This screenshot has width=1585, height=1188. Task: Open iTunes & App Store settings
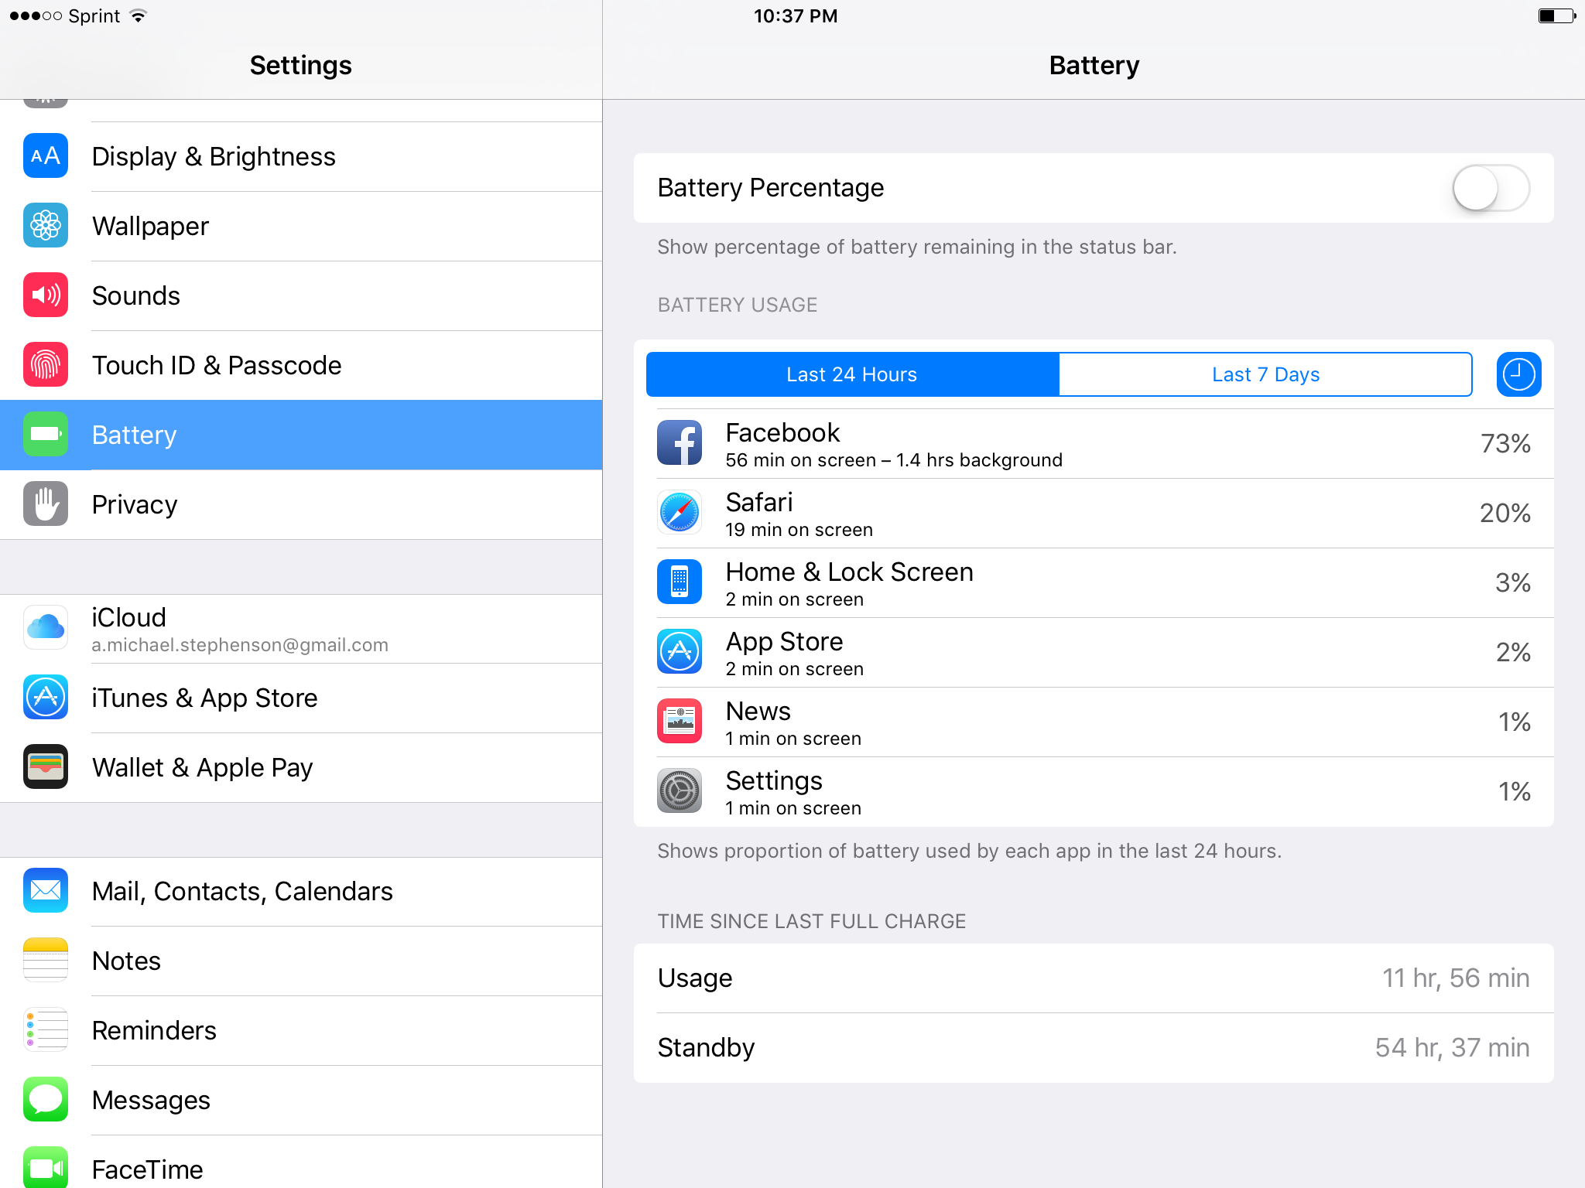[x=301, y=698]
